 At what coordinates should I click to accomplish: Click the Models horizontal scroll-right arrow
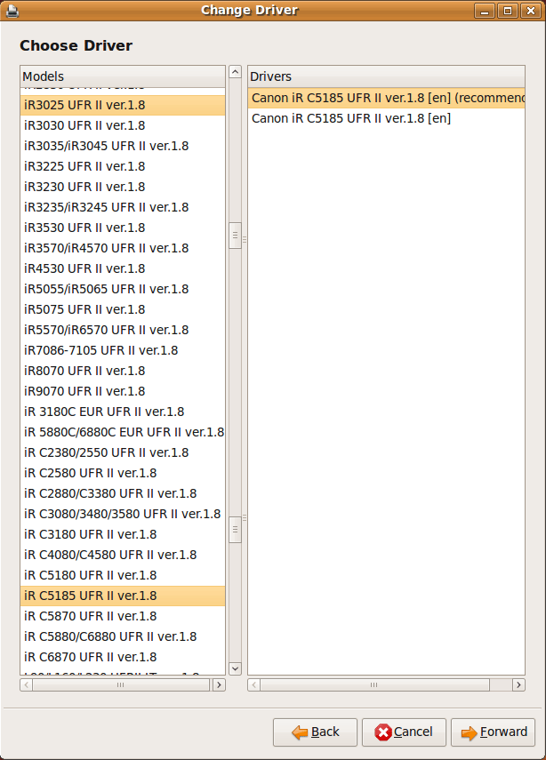pyautogui.click(x=219, y=684)
